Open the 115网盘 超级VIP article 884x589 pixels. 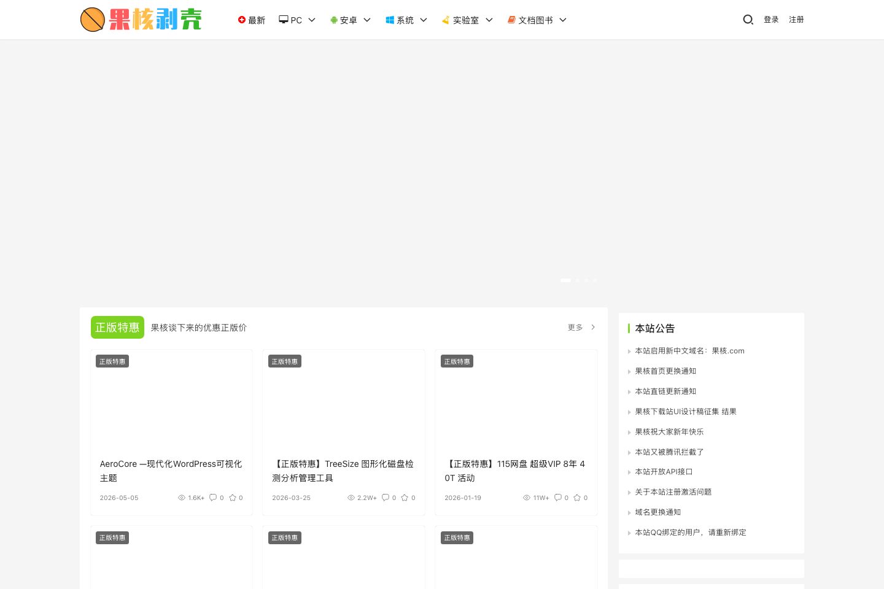(x=516, y=471)
